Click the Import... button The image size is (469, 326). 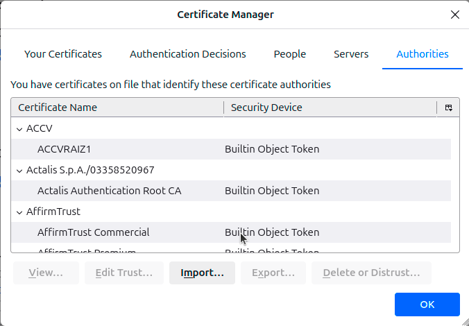point(202,273)
